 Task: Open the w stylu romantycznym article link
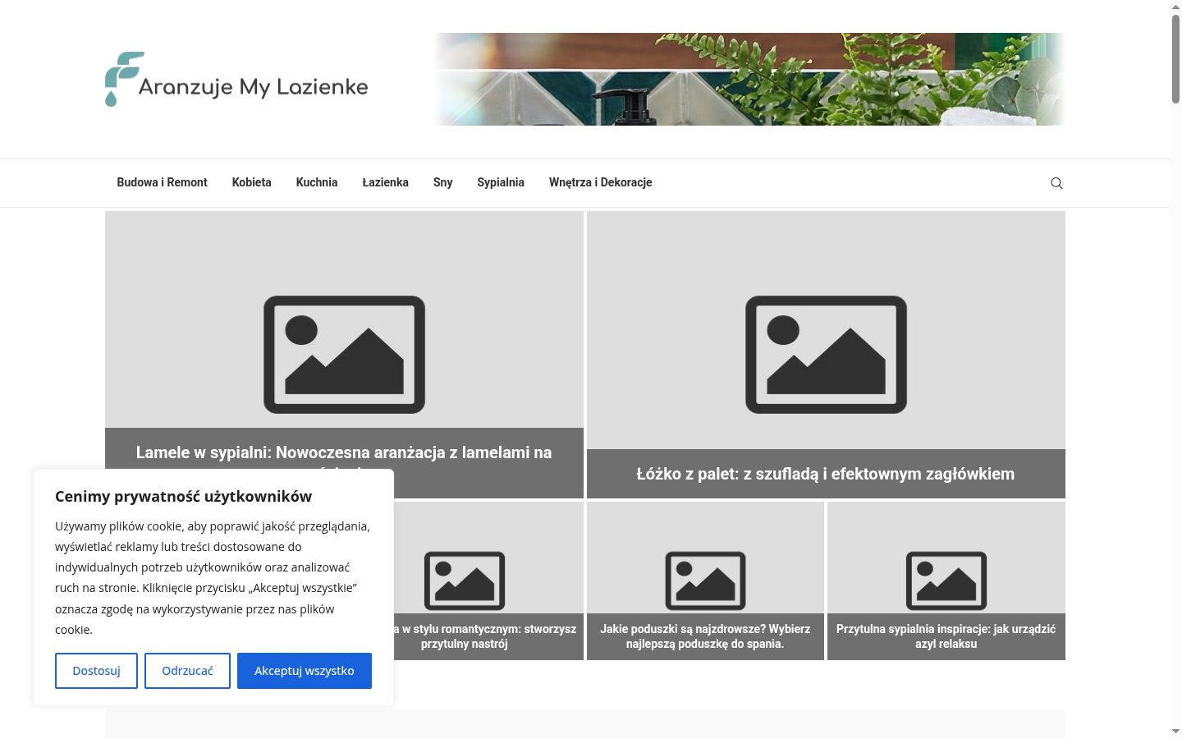click(x=486, y=636)
